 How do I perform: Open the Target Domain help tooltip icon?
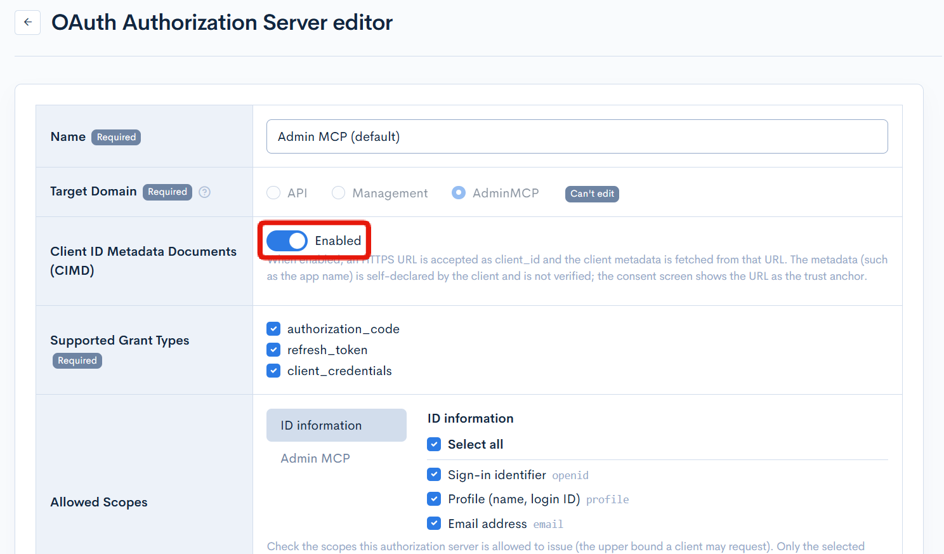click(204, 192)
